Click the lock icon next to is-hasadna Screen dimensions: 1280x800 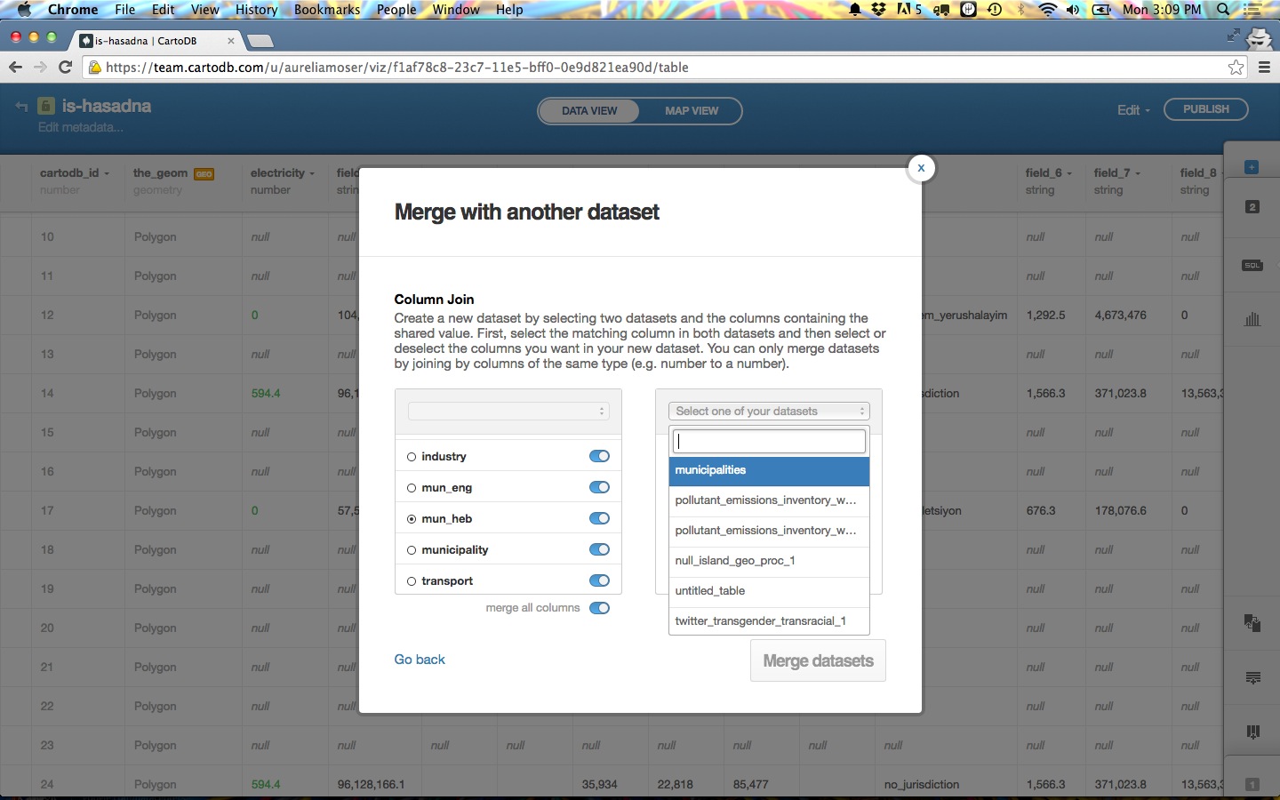tap(46, 106)
